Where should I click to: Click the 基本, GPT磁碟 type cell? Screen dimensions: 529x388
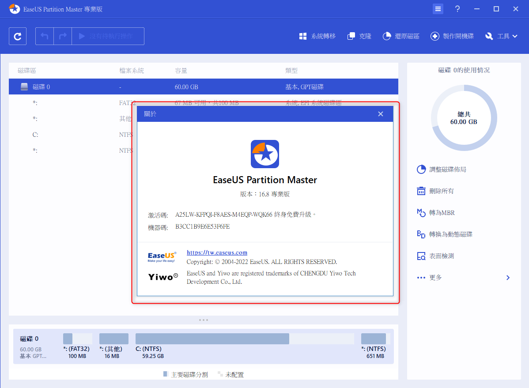pyautogui.click(x=304, y=87)
